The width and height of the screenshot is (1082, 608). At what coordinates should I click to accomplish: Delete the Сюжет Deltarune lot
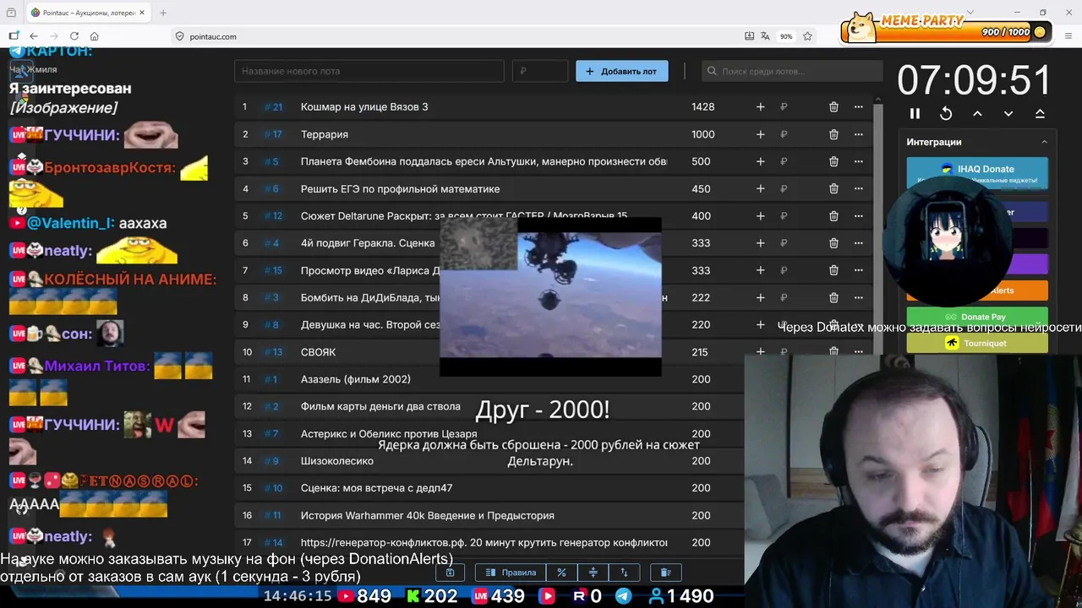[x=833, y=216]
